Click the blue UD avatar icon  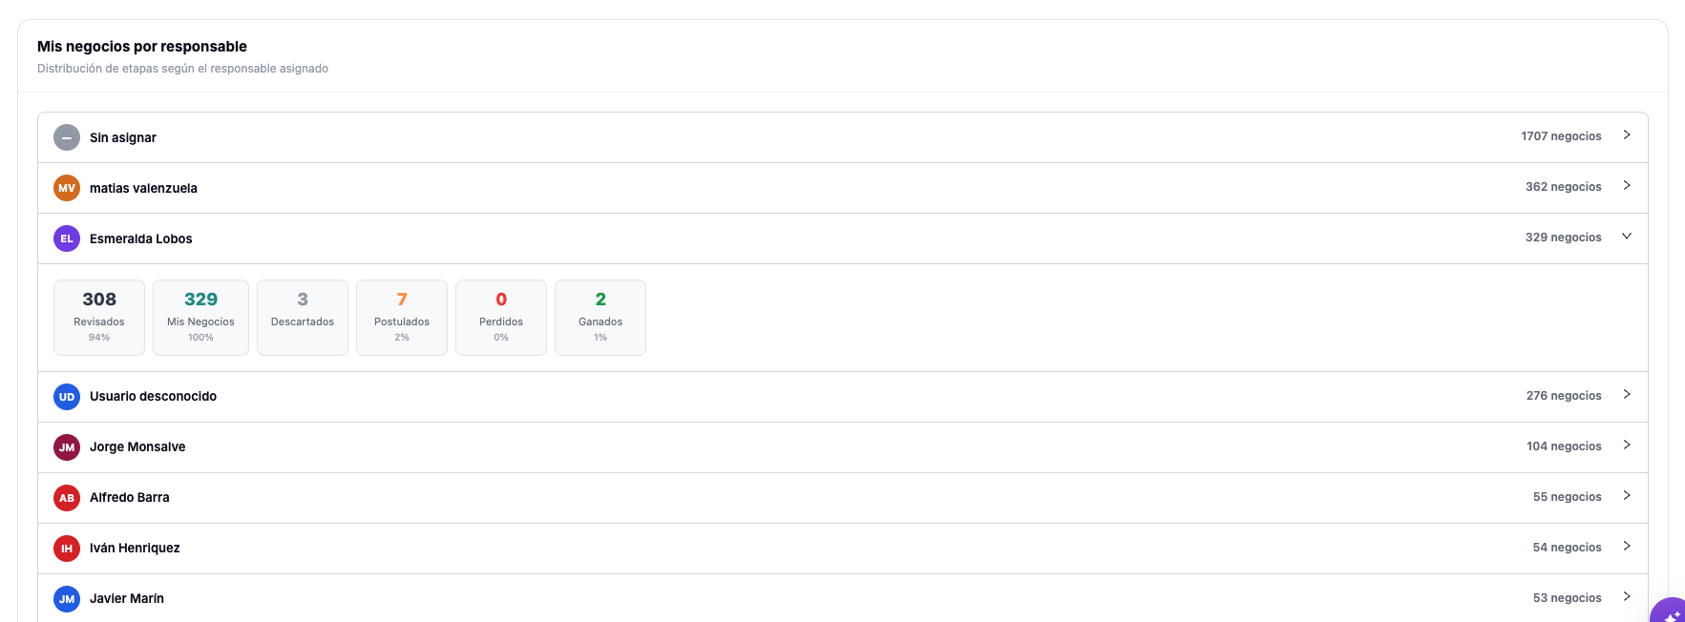point(67,397)
